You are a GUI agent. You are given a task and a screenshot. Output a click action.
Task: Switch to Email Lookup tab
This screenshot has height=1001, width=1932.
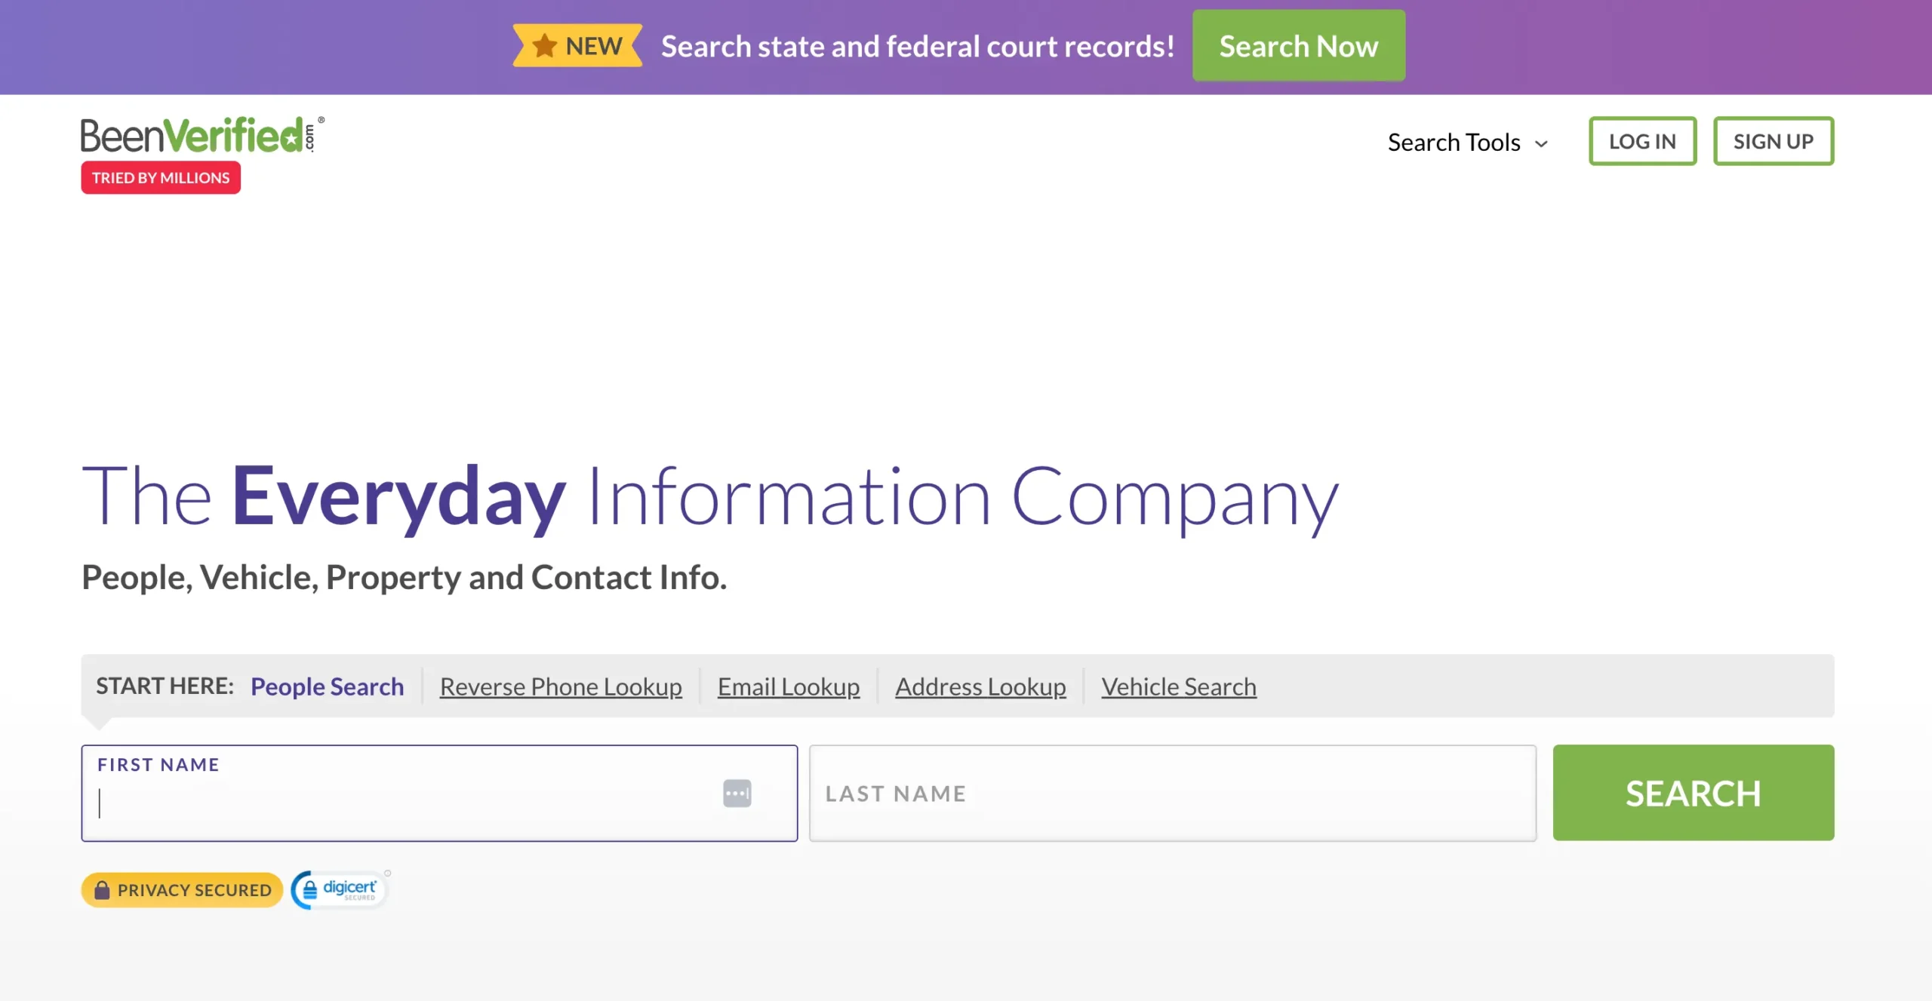(788, 686)
